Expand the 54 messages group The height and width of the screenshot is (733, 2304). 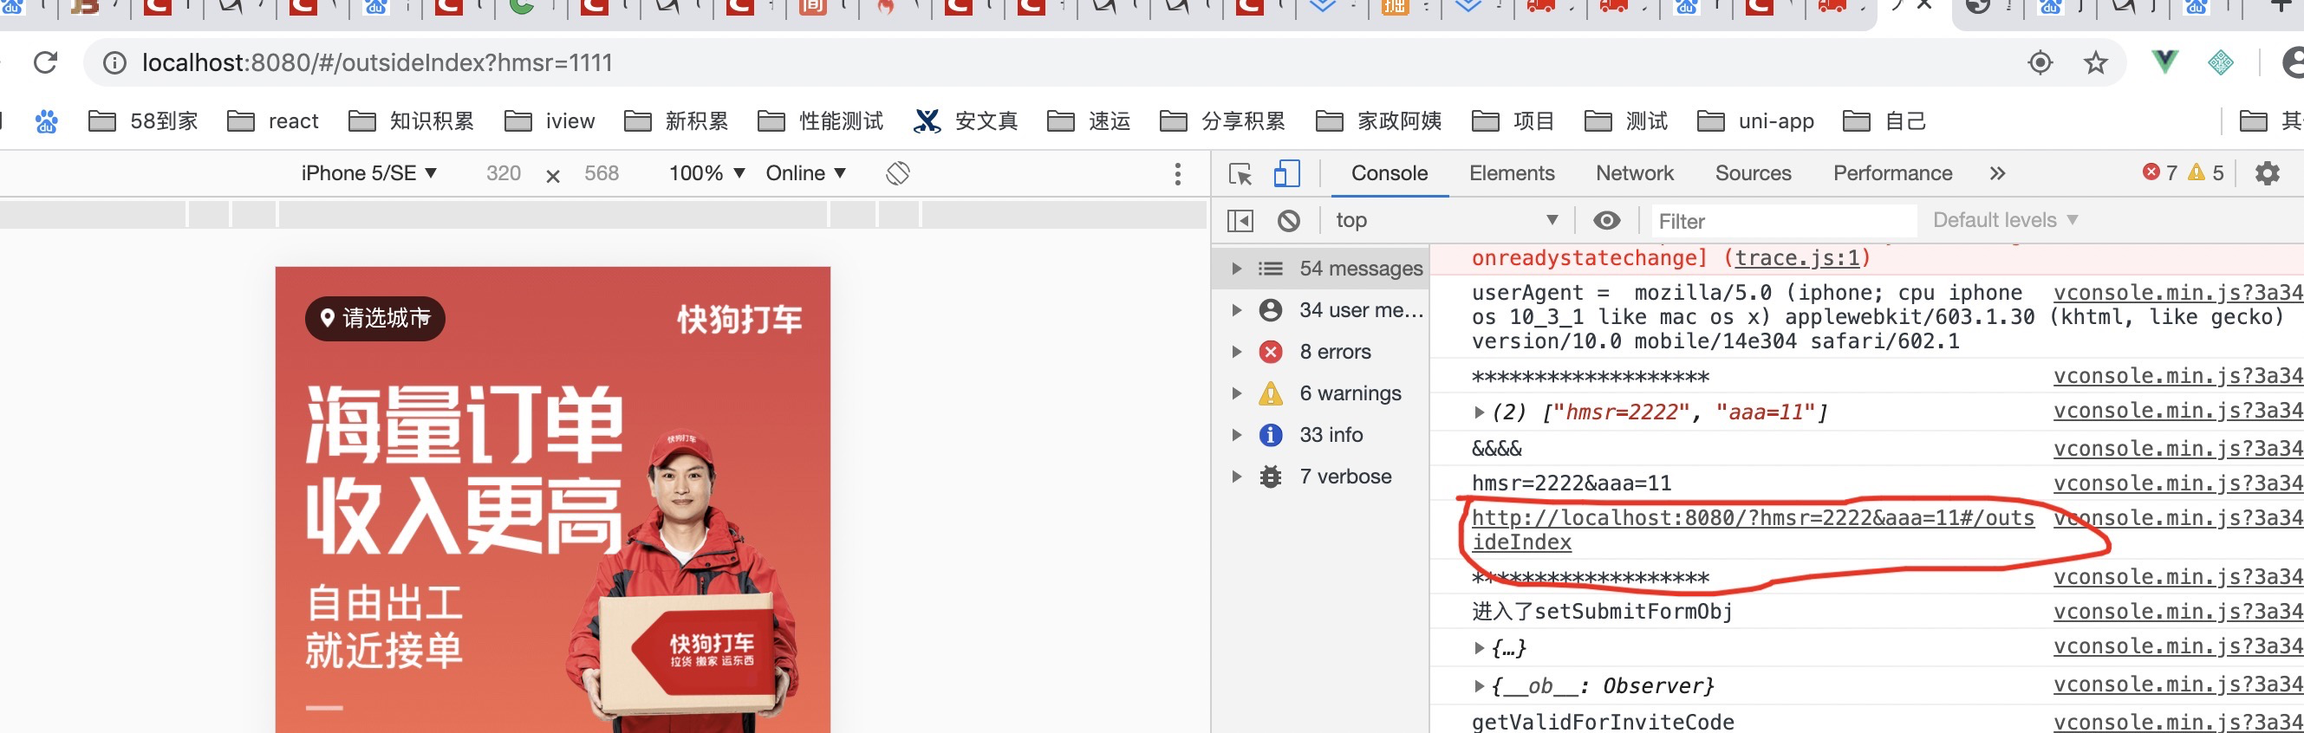coord(1236,269)
